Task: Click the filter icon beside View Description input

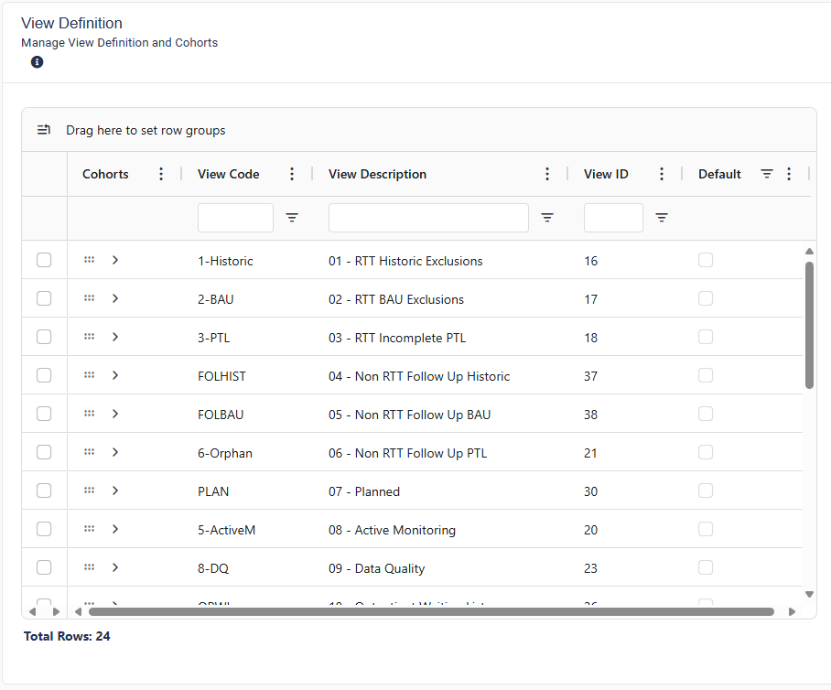Action: 547,218
